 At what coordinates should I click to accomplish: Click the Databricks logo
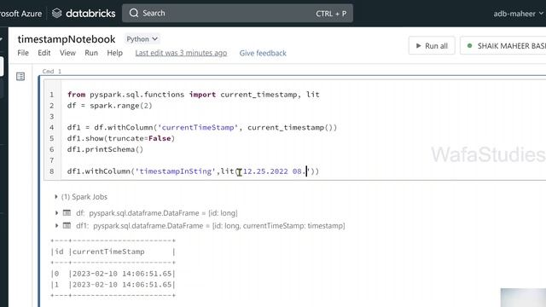[84, 14]
